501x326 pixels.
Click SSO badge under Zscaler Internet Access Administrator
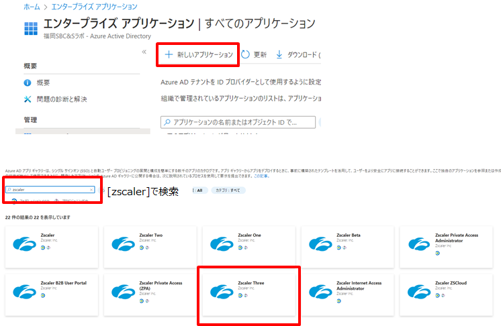pos(338,301)
